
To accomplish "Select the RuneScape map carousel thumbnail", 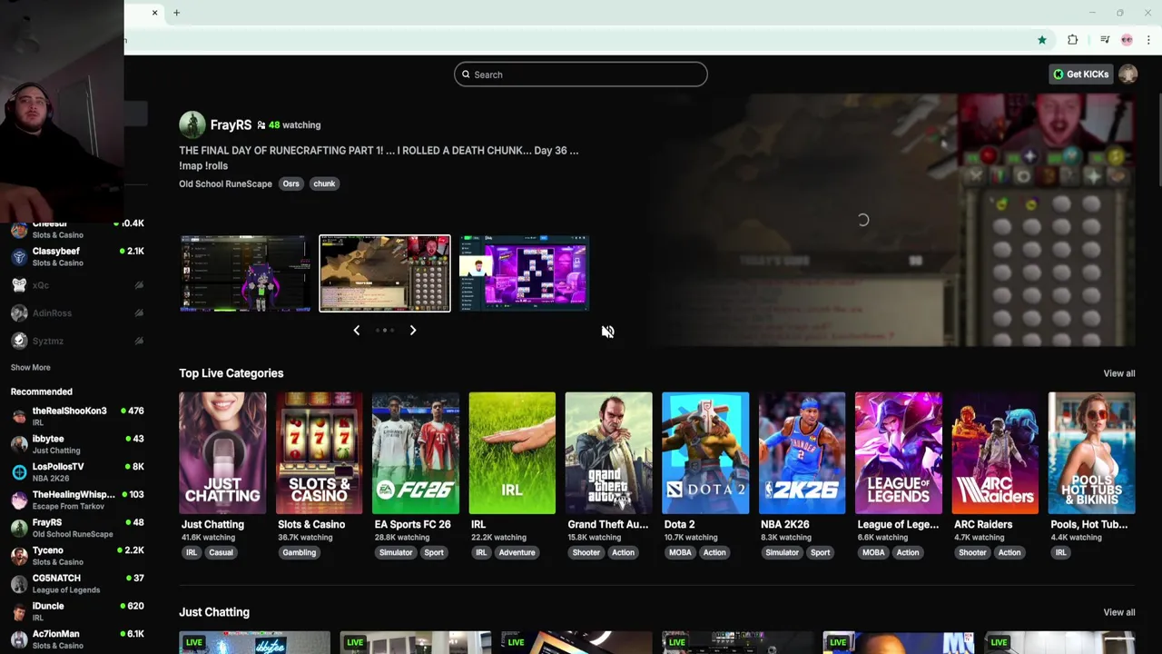I will 385,273.
